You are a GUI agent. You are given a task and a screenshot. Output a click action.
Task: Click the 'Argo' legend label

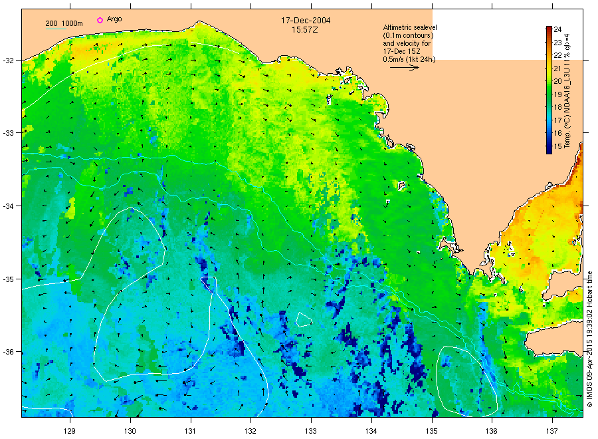pos(114,19)
